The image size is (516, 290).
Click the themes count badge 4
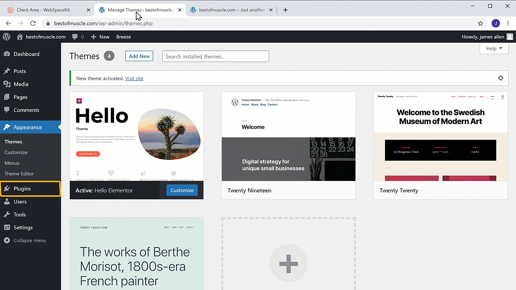109,56
